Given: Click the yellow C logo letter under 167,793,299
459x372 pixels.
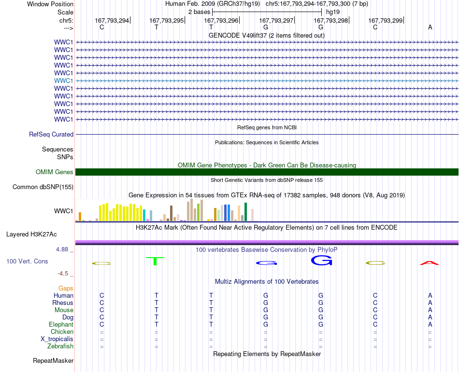Looking at the screenshot, I should coord(375,263).
